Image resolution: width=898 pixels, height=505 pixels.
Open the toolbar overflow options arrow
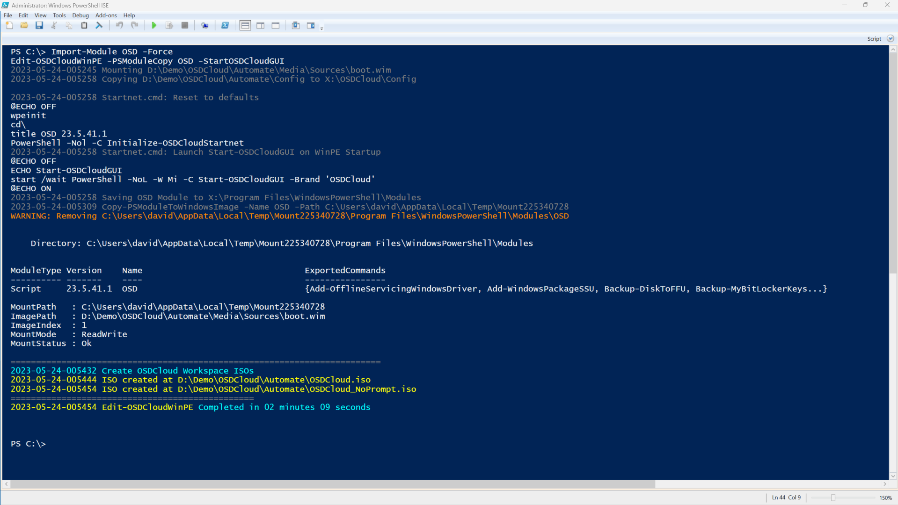[322, 29]
